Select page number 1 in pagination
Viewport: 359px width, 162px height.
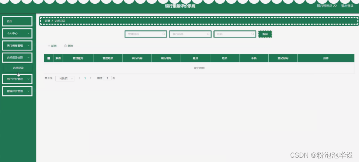85,78
